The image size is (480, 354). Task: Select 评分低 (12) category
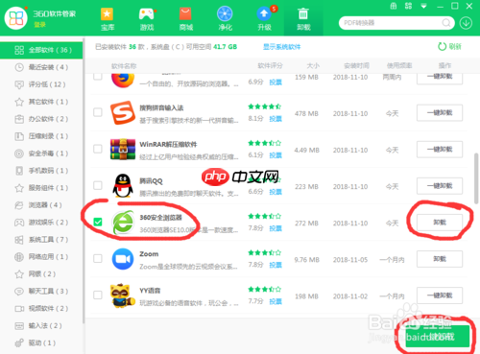[41, 84]
